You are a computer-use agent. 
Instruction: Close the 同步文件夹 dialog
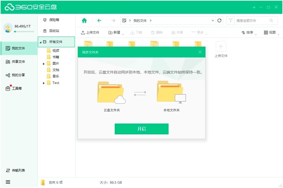click(x=200, y=52)
